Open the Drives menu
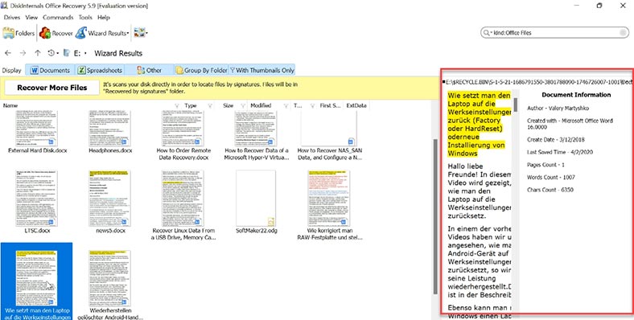 tap(12, 18)
